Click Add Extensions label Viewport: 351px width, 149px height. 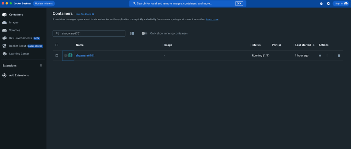pyautogui.click(x=19, y=75)
